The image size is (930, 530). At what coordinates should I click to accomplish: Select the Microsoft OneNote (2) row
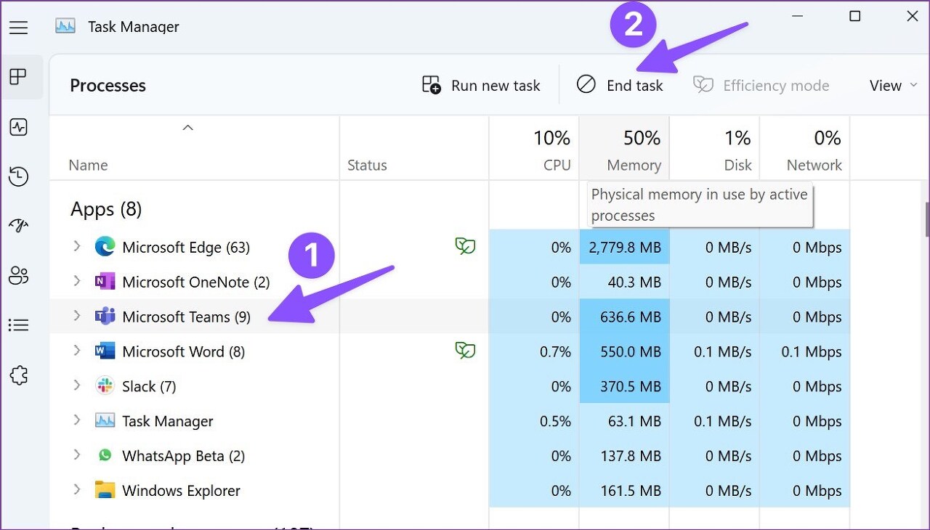pyautogui.click(x=449, y=282)
